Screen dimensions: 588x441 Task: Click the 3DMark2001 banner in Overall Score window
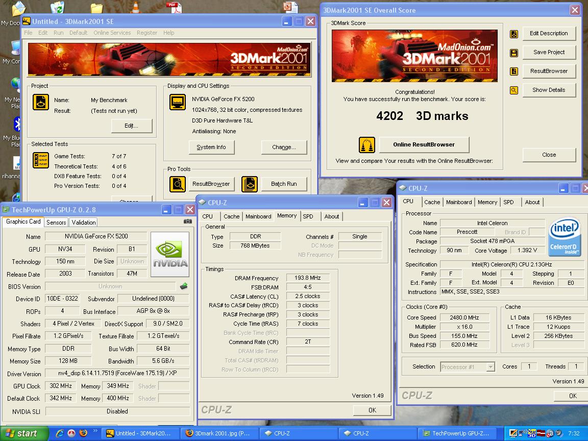(x=414, y=56)
